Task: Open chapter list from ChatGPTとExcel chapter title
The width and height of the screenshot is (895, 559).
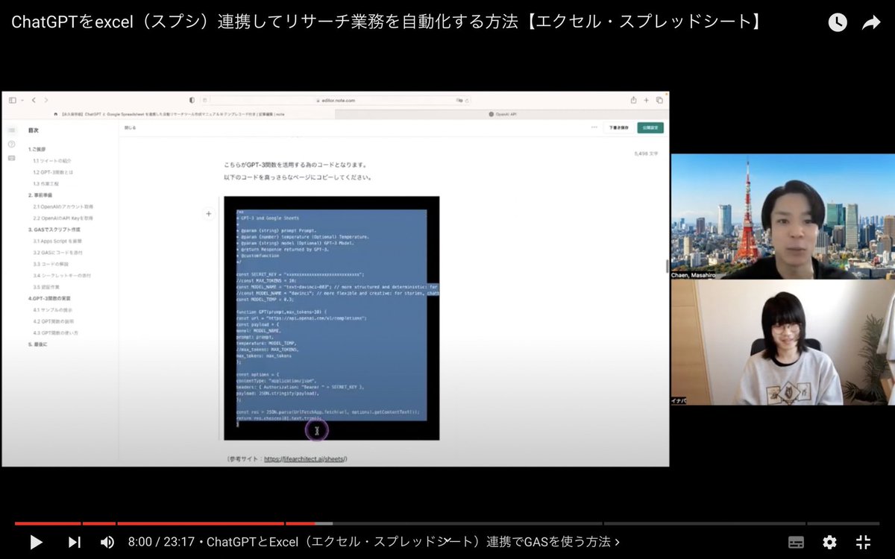Action: point(412,542)
